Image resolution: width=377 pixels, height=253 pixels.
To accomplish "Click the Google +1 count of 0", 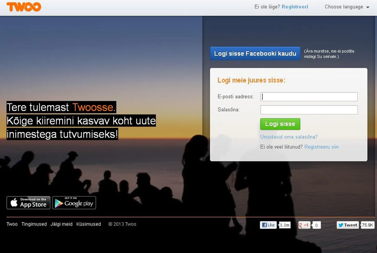I will tap(316, 225).
